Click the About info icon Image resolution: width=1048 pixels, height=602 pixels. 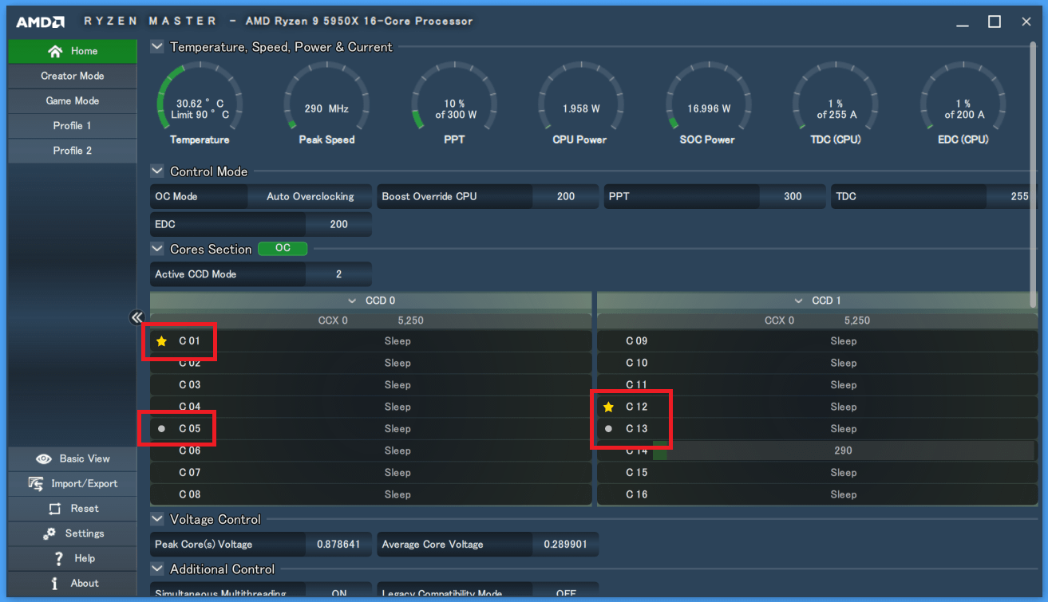tap(54, 584)
